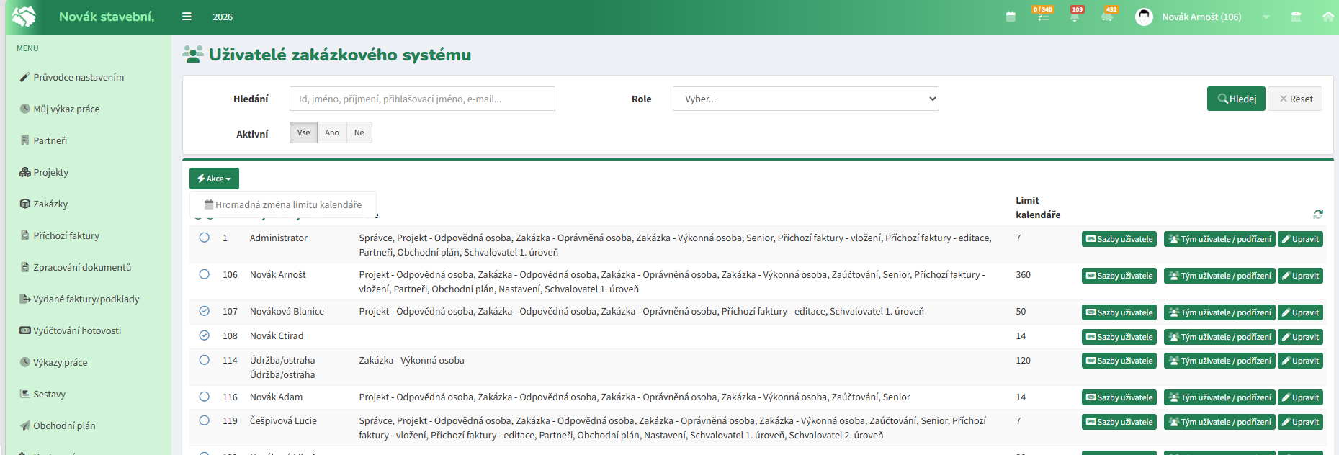The height and width of the screenshot is (455, 1339).
Task: Open Sestavy in sidebar
Action: [x=49, y=394]
